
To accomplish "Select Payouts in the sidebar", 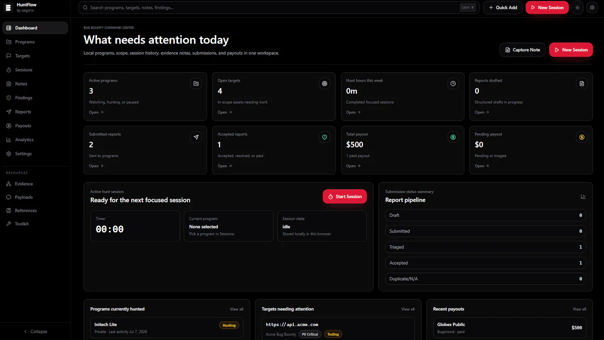I will click(35, 126).
